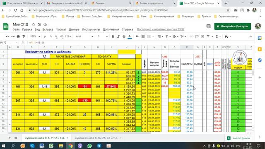Open the Погода bookmark folder
This screenshot has height=149, width=265.
[68, 17]
